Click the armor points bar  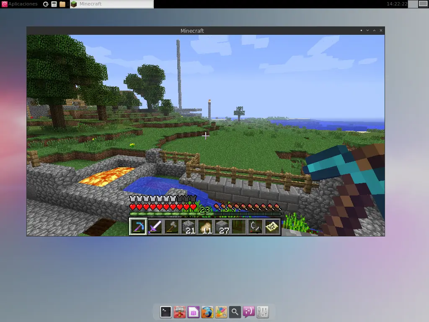tap(163, 198)
